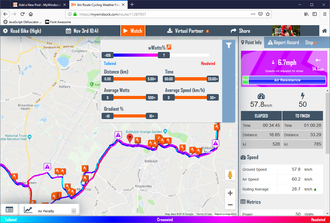Open Road Bike settings gear

[x=5, y=31]
